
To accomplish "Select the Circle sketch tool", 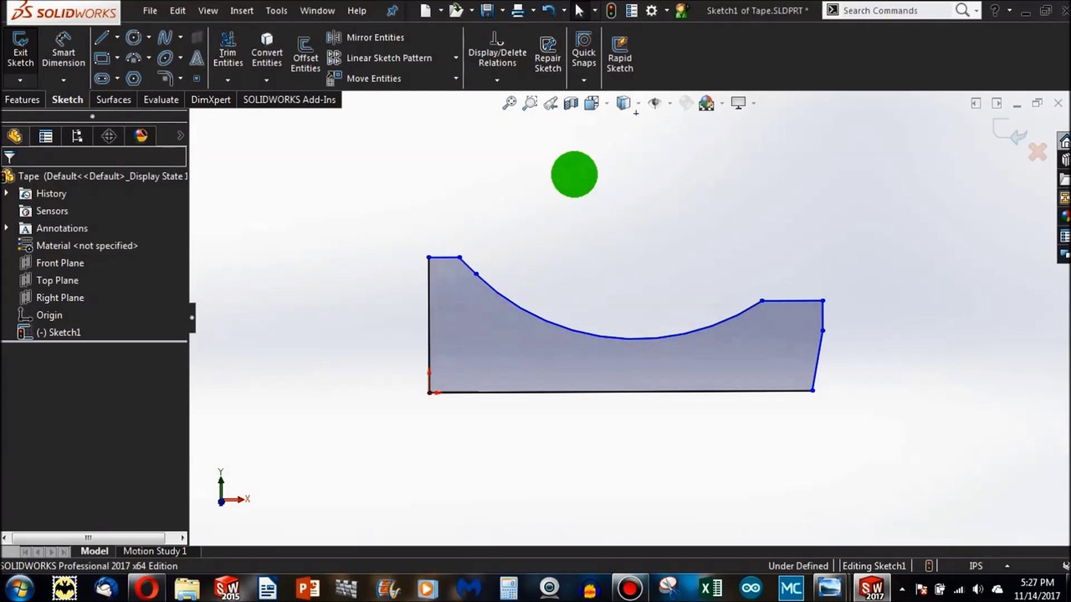I will click(133, 38).
